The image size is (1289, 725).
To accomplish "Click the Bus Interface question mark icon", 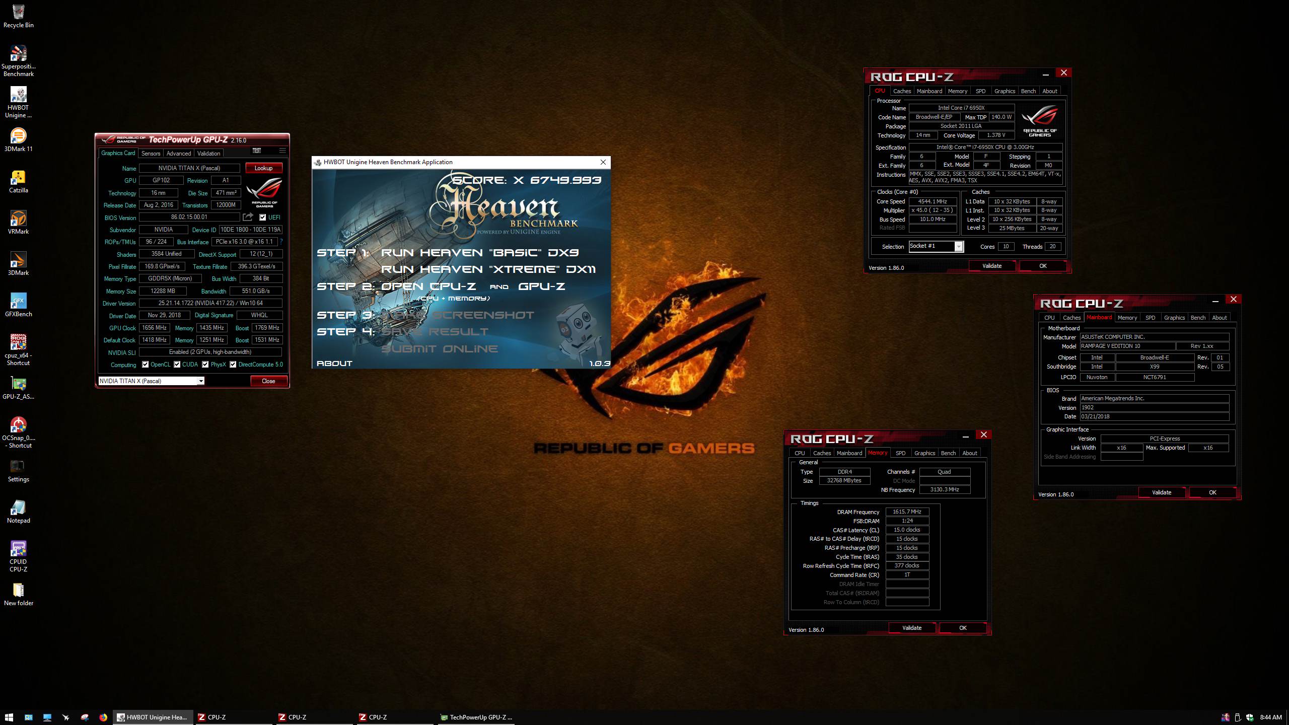I will pos(281,242).
